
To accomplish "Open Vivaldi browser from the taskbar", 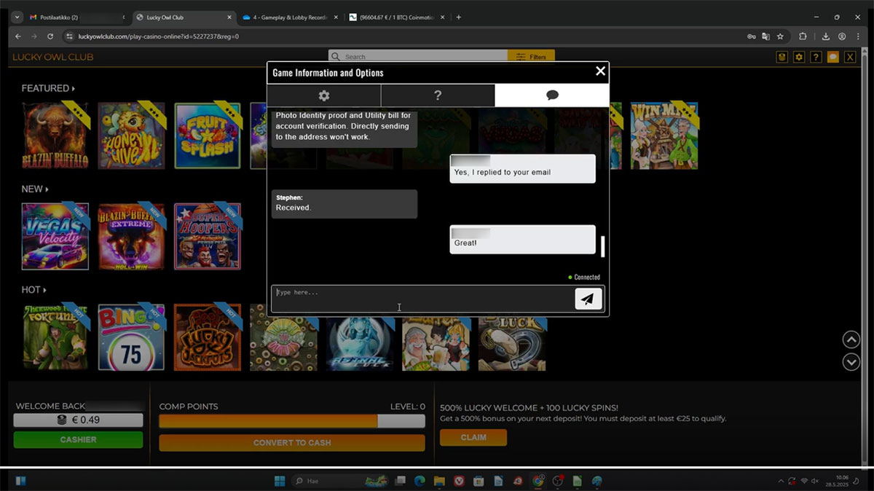I will pos(459,481).
